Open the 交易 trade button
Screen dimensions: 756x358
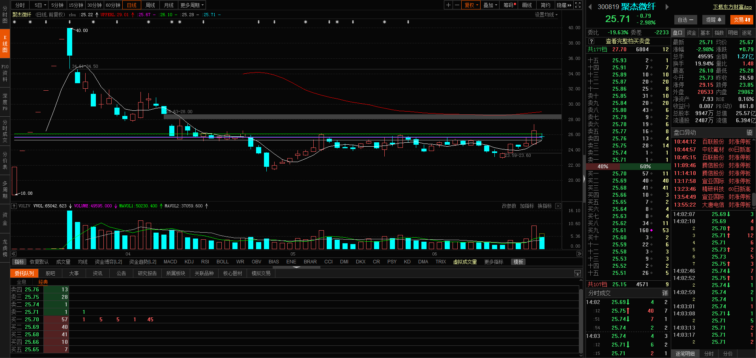point(742,20)
